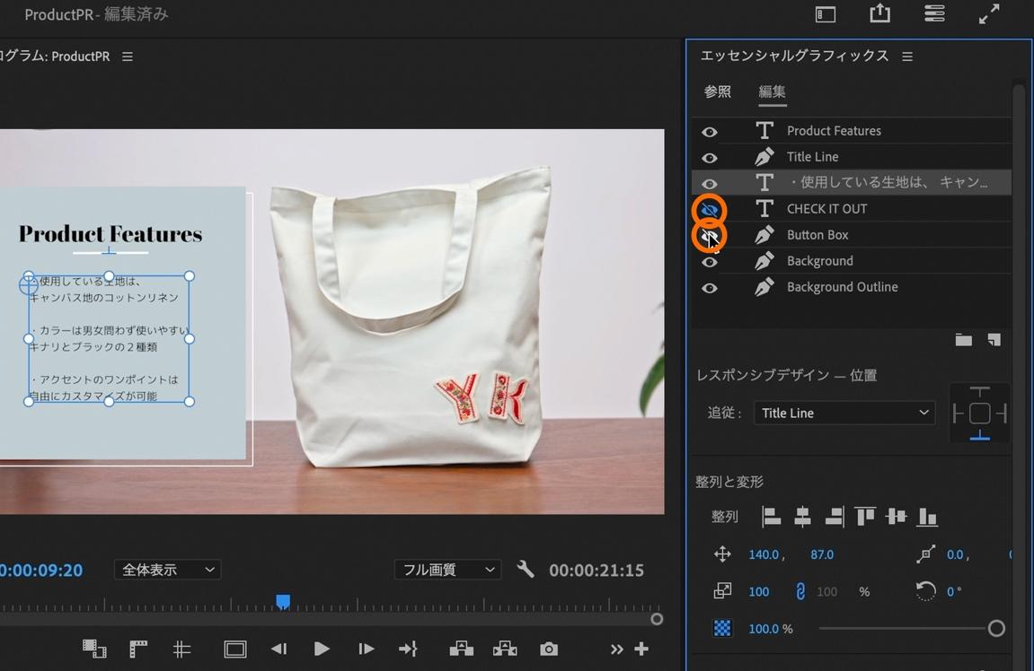Screen dimensions: 1034x671
Task: Click the Lift button icon
Action: tap(461, 649)
